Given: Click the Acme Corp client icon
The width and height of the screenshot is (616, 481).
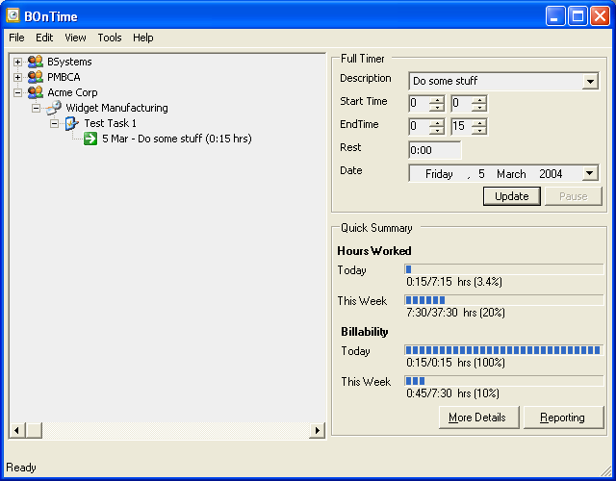Looking at the screenshot, I should coord(36,92).
